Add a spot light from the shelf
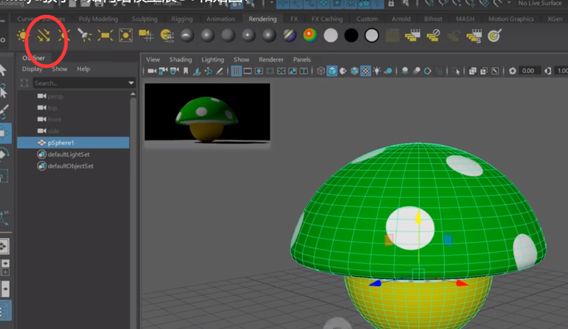The image size is (568, 329). 84,36
